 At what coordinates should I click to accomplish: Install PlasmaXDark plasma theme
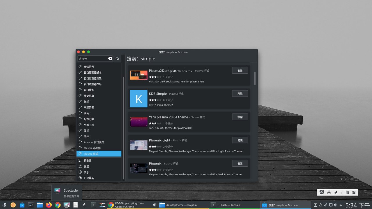(x=240, y=71)
